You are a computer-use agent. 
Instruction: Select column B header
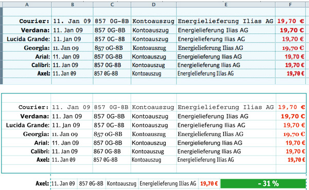pyautogui.click(x=72, y=5)
